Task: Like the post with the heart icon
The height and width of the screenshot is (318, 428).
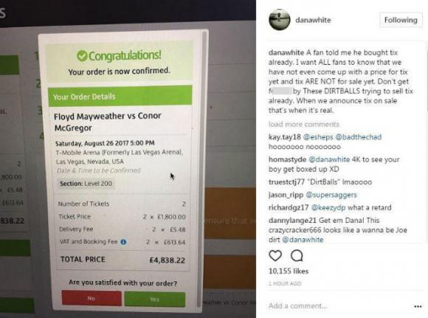Action: coord(275,255)
